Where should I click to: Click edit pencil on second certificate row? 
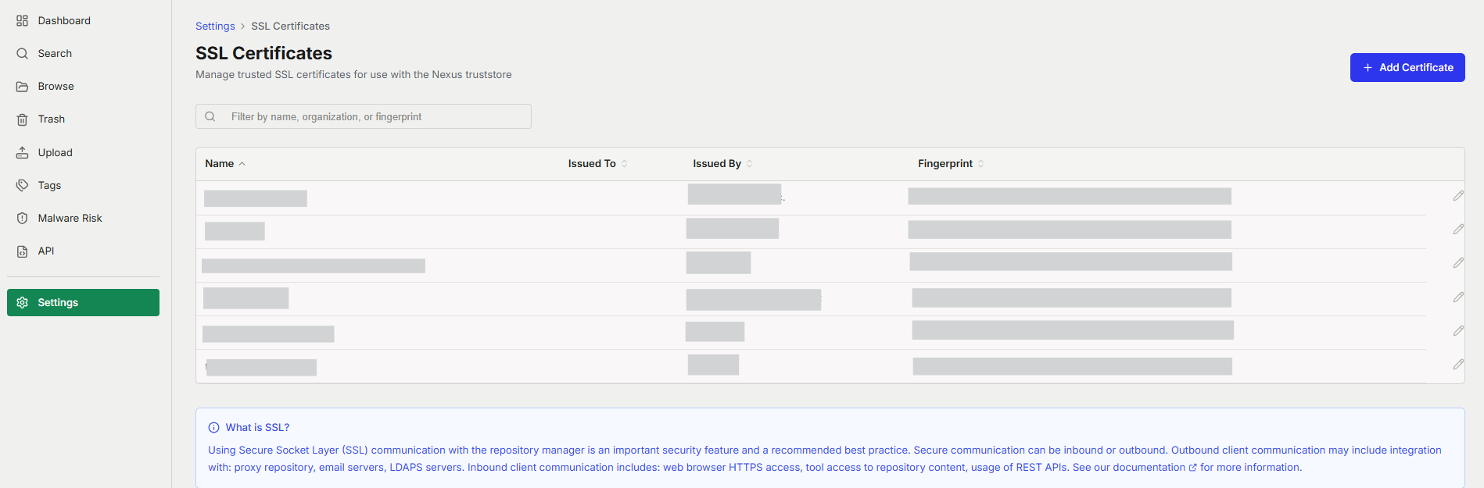(x=1458, y=230)
